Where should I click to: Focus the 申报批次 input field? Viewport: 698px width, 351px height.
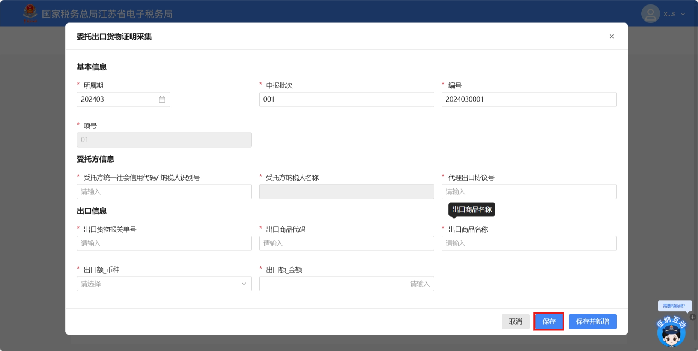click(346, 100)
